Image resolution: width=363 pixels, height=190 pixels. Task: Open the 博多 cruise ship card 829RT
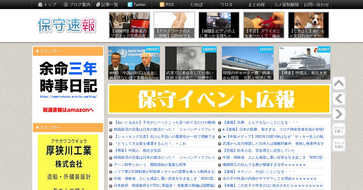point(305,63)
